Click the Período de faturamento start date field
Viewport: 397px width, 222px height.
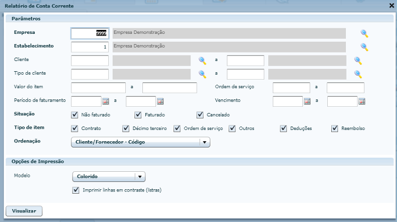tap(86, 102)
